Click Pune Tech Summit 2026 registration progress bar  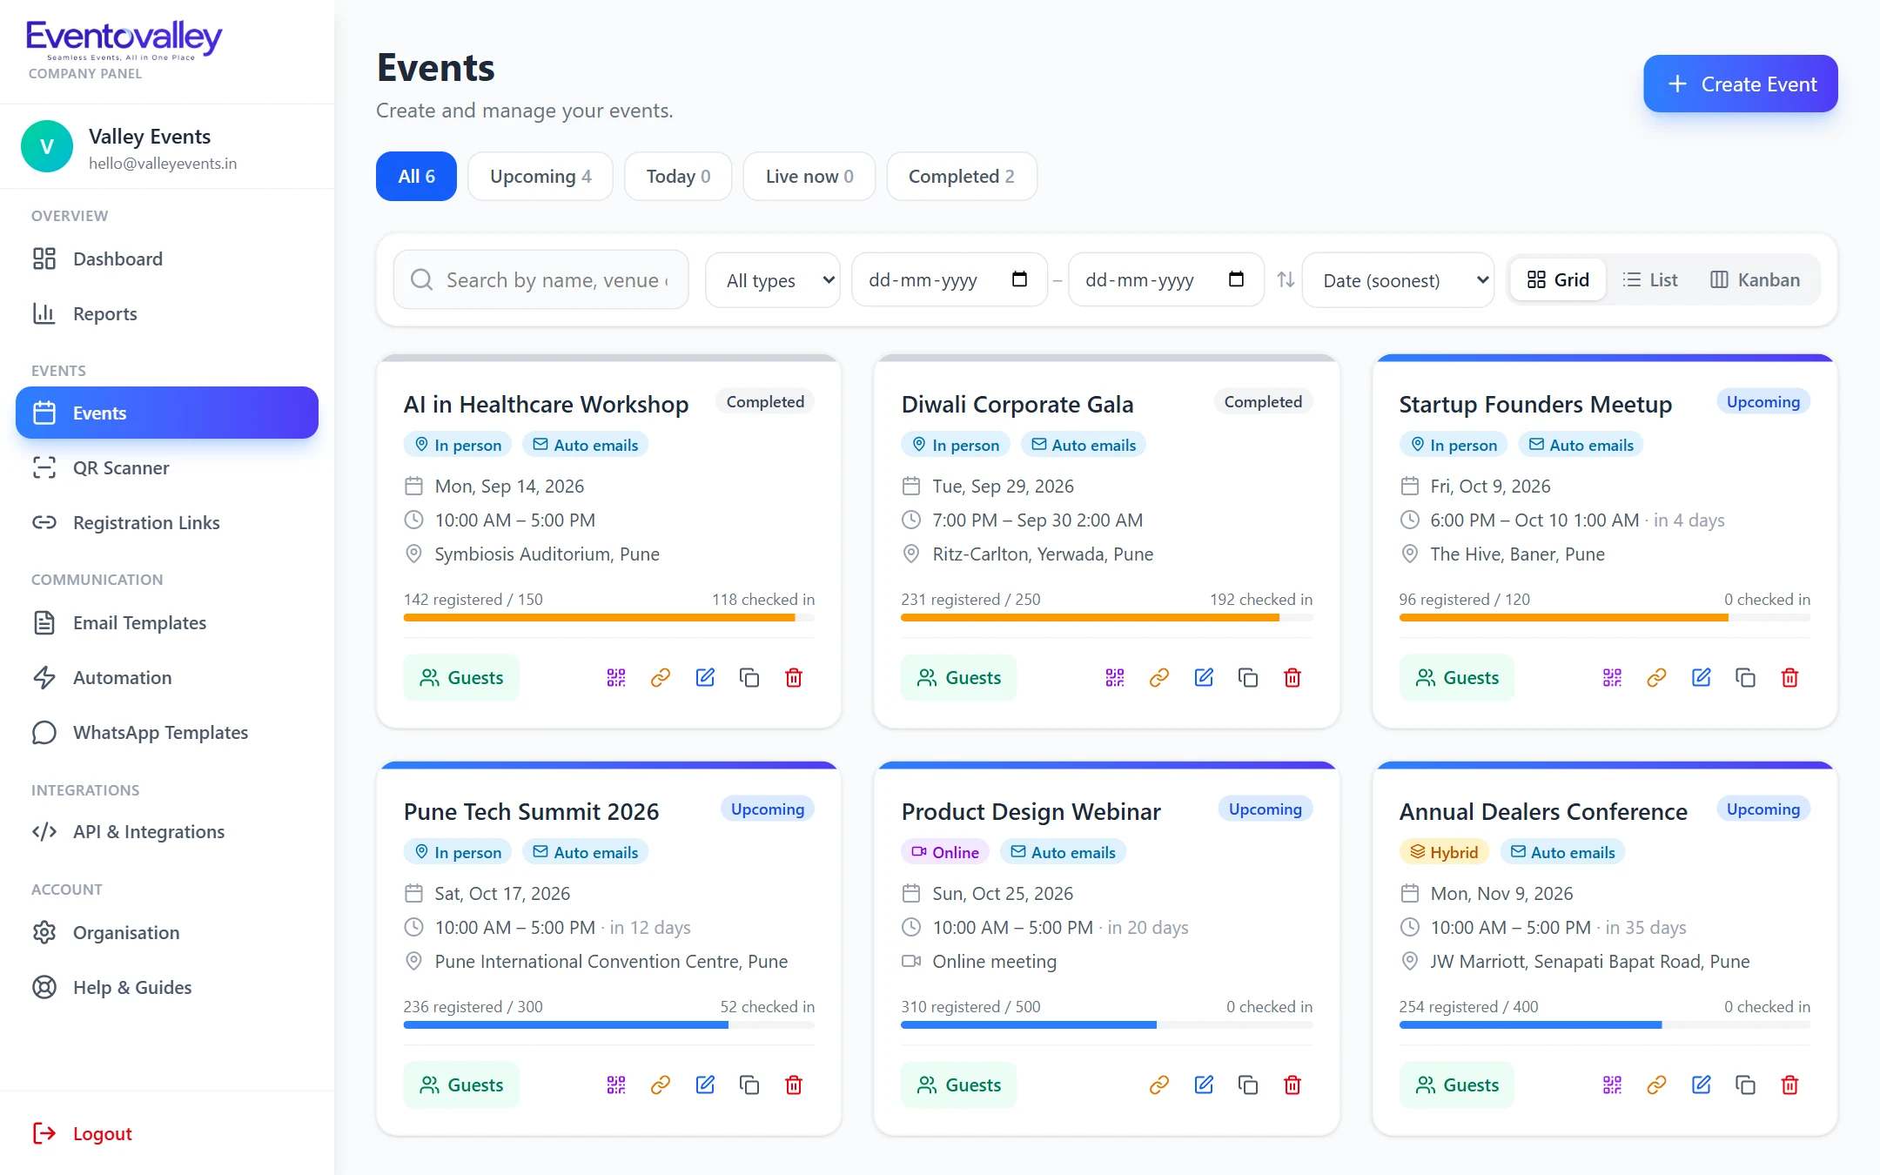[x=609, y=1024]
